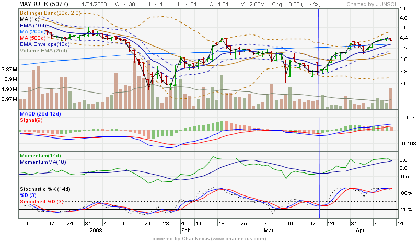418x242 pixels.
Task: Click the 4 date tick above Feb
Action: [183, 224]
